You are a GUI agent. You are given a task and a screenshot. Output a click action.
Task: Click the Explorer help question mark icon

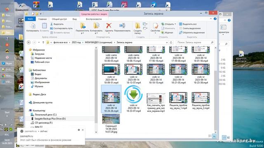pyautogui.click(x=215, y=19)
